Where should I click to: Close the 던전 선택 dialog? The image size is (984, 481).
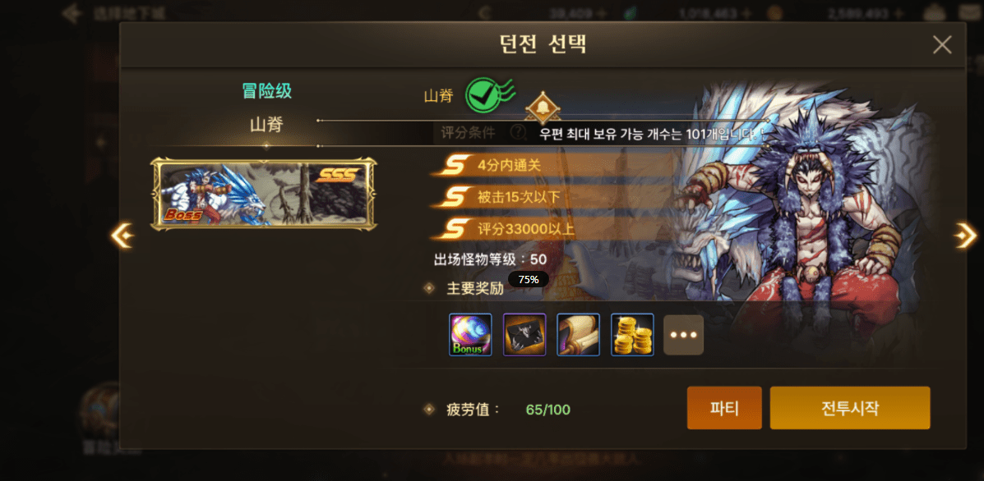click(942, 44)
